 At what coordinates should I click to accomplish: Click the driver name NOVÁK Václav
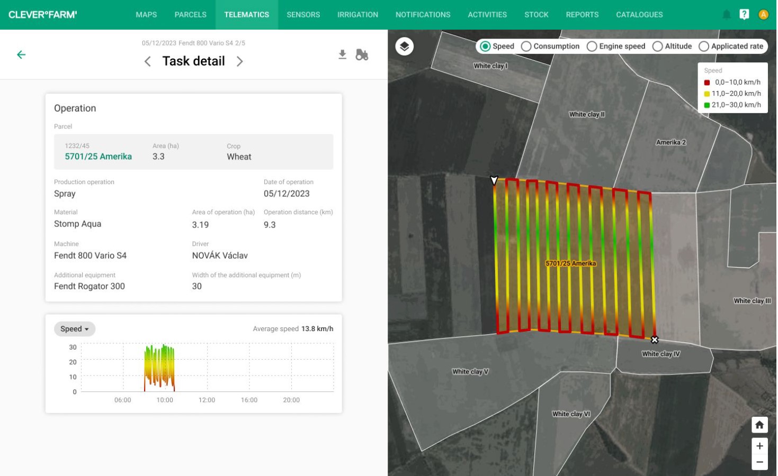coord(220,255)
